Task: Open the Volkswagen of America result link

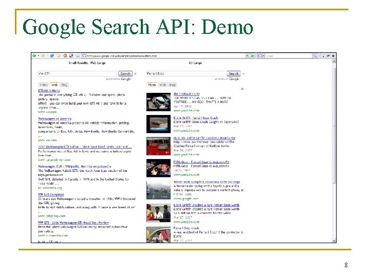Action: tap(55, 118)
